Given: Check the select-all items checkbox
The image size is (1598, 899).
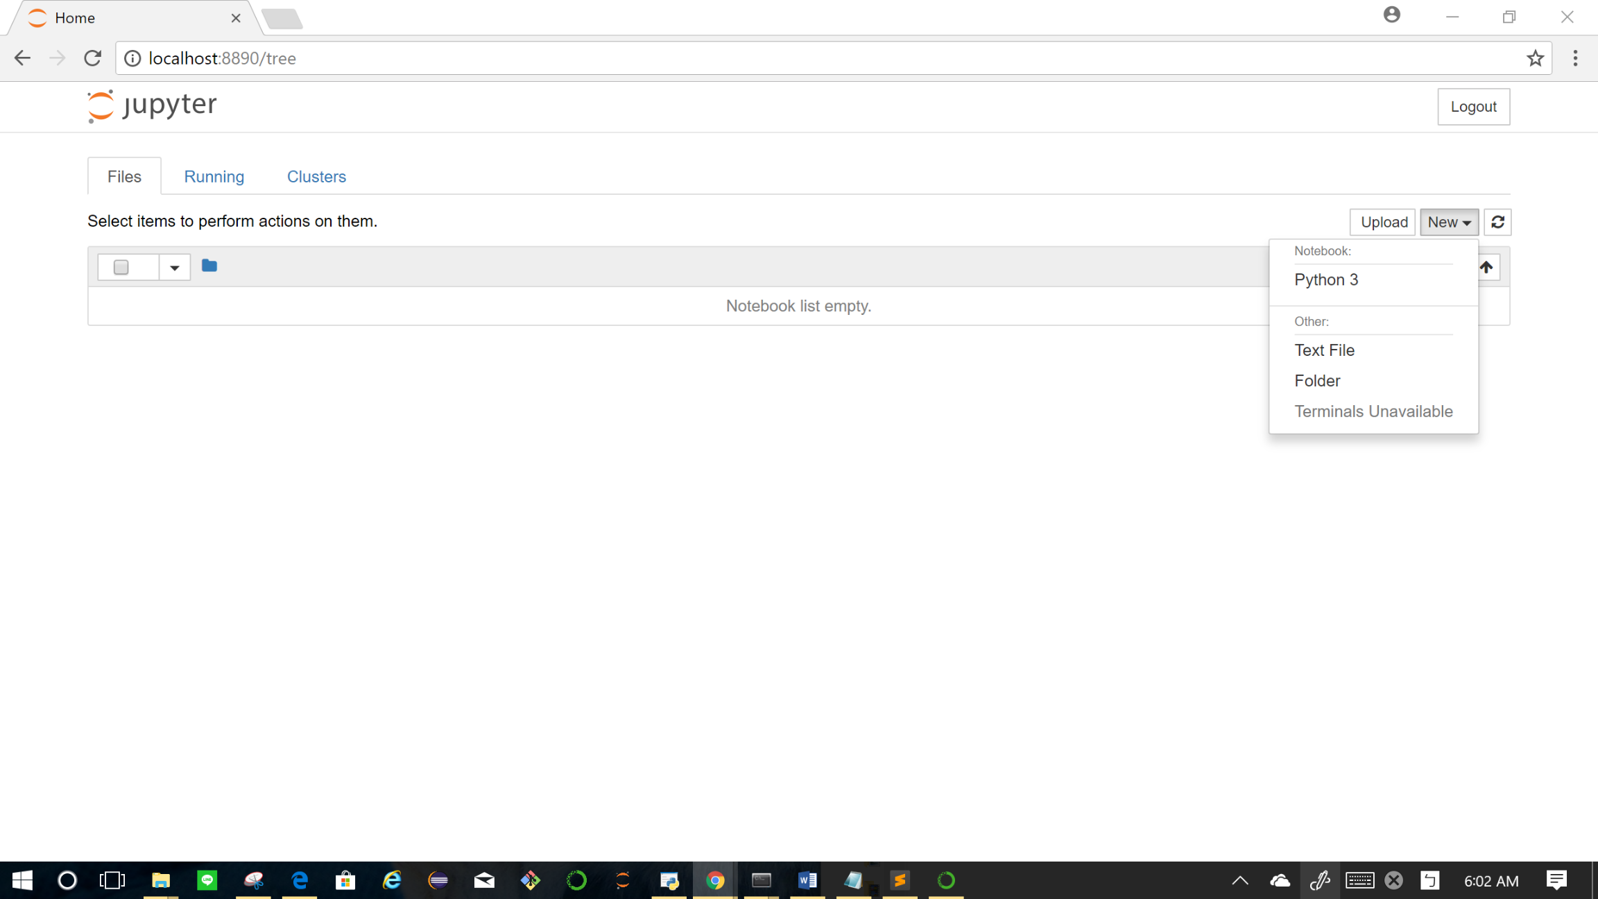Looking at the screenshot, I should (121, 266).
